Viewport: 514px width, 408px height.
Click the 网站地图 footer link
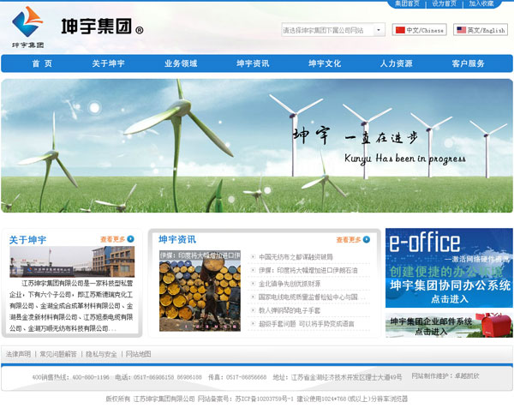tap(138, 353)
